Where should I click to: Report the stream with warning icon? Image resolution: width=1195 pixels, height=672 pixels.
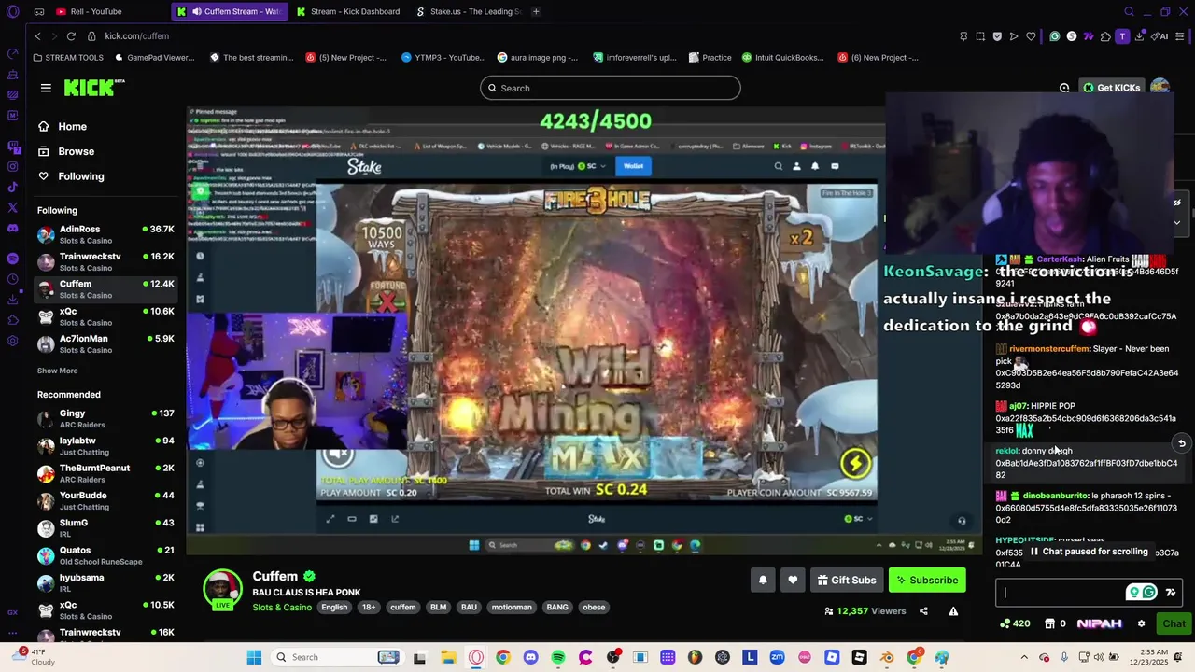click(x=953, y=611)
